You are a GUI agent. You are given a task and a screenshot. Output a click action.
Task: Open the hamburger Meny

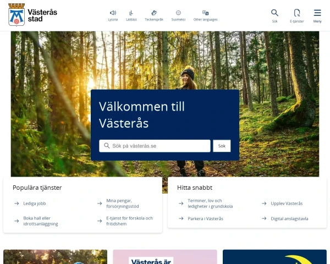[317, 13]
